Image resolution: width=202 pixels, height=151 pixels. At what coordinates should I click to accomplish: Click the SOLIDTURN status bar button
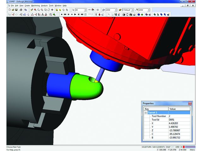coord(146,147)
